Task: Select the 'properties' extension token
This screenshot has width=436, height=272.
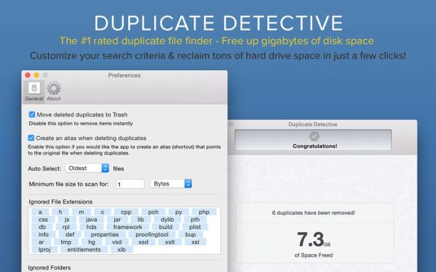Action: tap(105, 234)
